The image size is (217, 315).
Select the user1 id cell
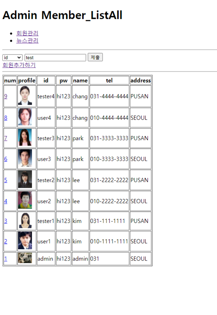pos(46,241)
